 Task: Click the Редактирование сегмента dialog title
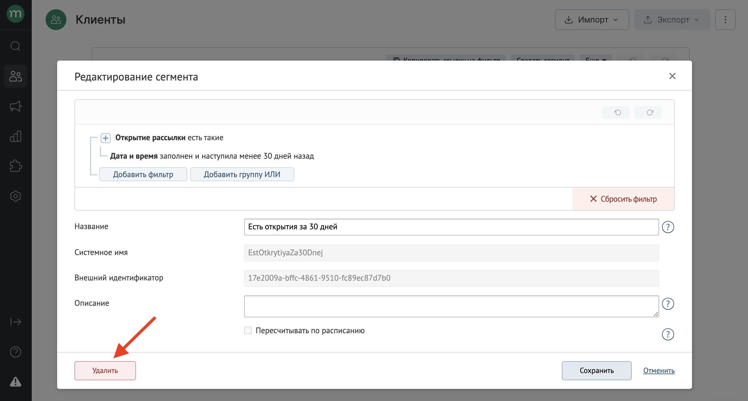136,77
